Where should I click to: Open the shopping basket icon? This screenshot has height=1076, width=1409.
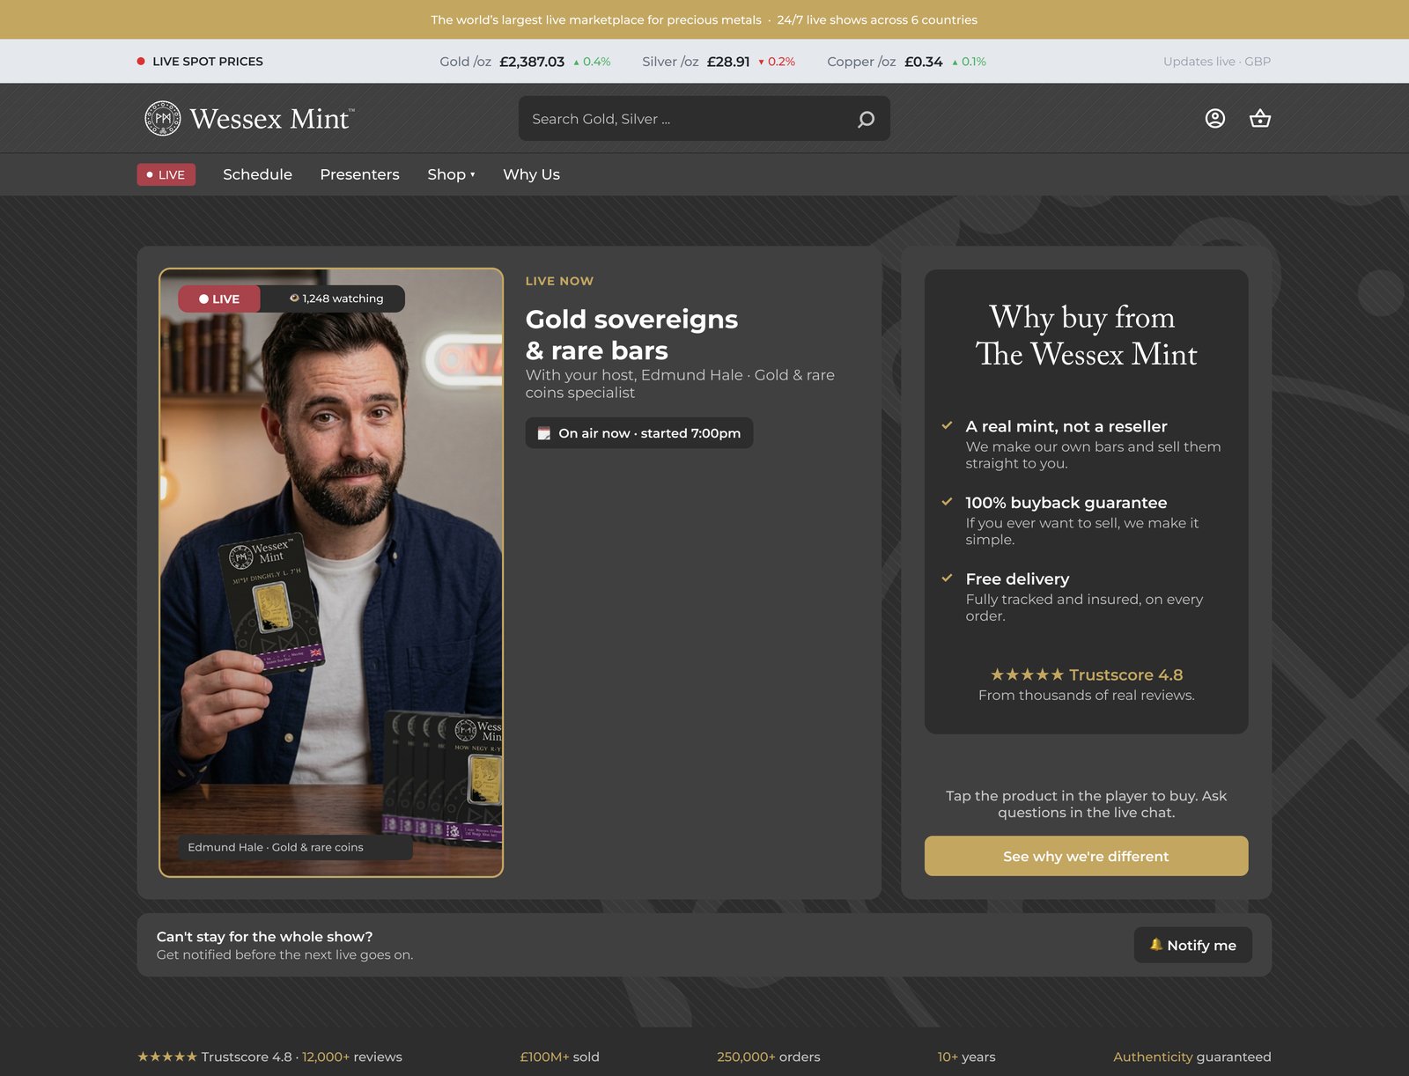(1260, 118)
